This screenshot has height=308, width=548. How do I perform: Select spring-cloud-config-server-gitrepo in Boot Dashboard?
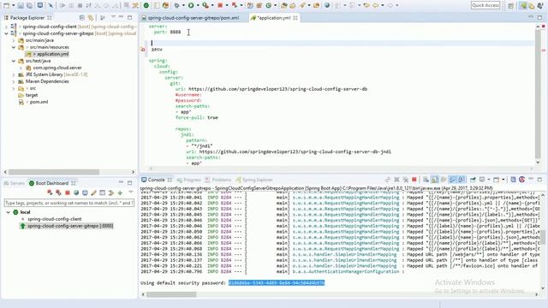[70, 226]
